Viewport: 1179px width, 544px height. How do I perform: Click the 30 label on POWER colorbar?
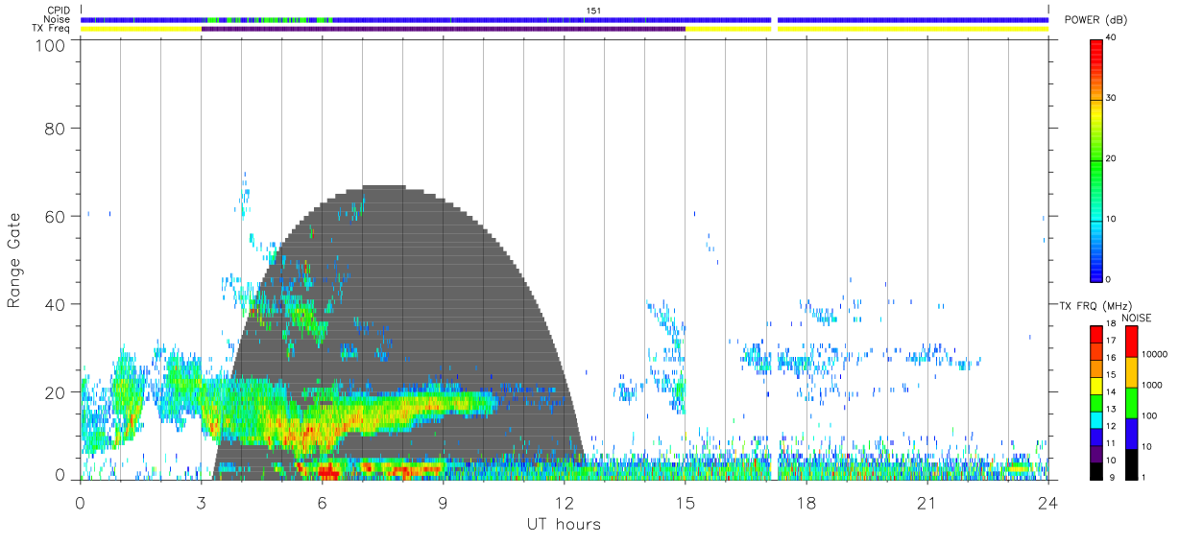pos(1113,98)
